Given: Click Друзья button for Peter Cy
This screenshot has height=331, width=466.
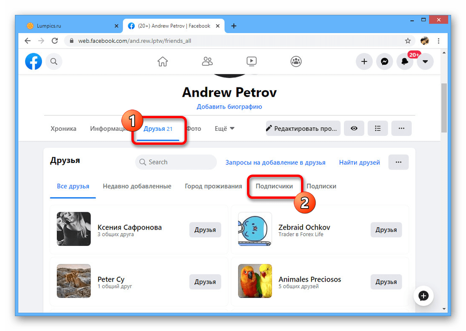Looking at the screenshot, I should (205, 282).
